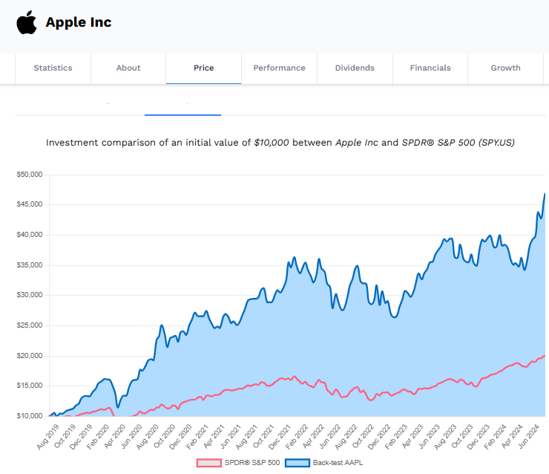Click the $15,000 y-axis label
549x474 pixels.
click(30, 386)
